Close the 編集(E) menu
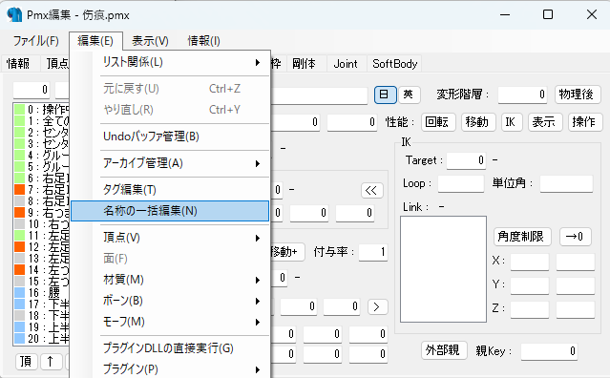This screenshot has height=378, width=610. (95, 41)
